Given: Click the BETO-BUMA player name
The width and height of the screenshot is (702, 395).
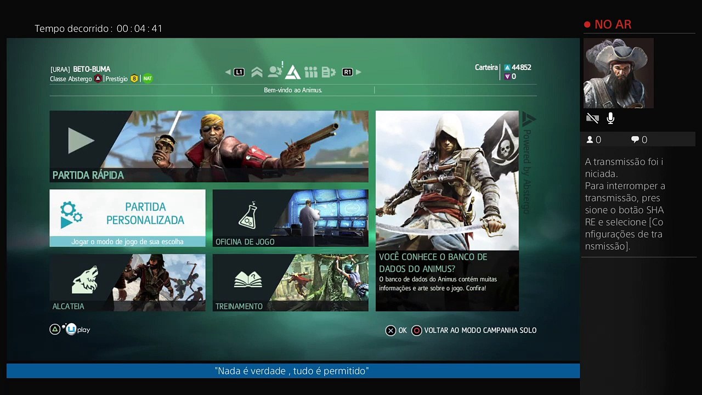Looking at the screenshot, I should point(92,69).
